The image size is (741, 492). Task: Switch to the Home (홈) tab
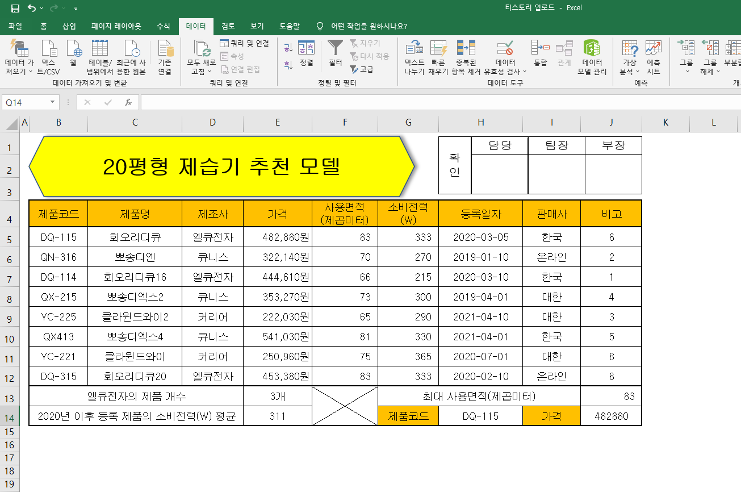pyautogui.click(x=44, y=26)
